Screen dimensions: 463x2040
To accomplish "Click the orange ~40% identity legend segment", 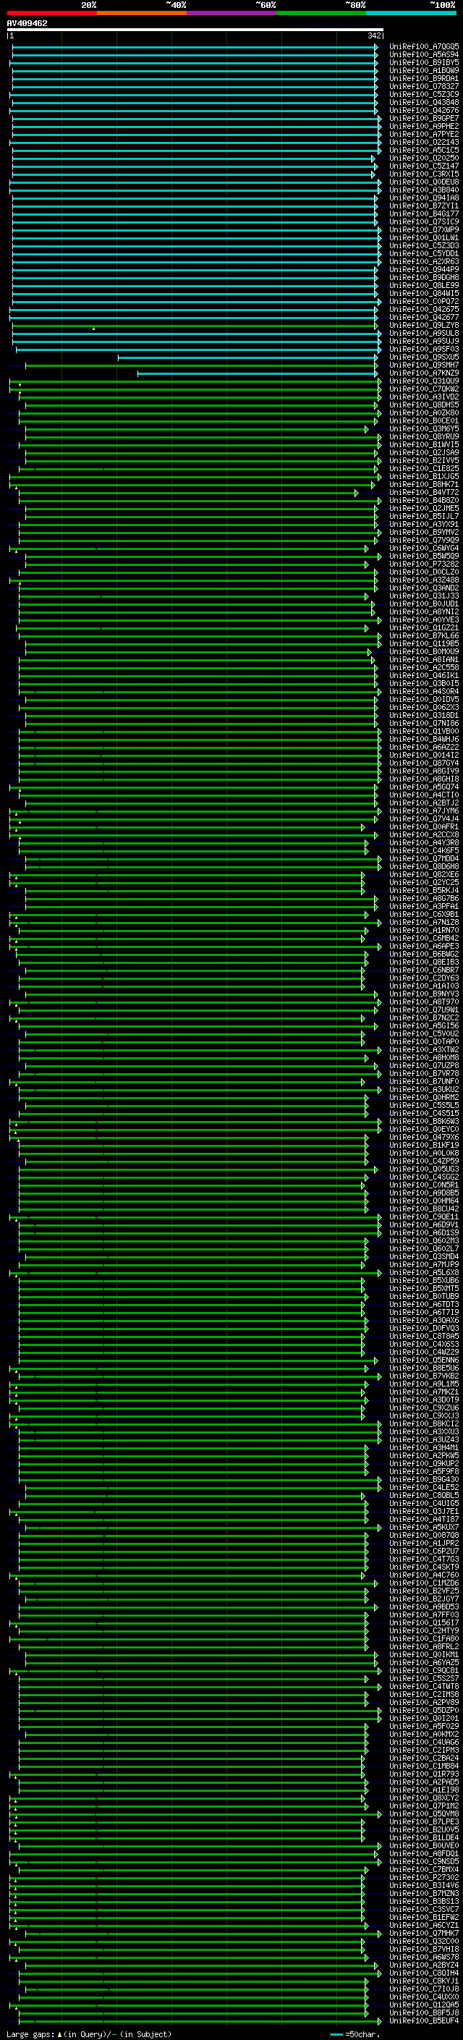I will (141, 13).
